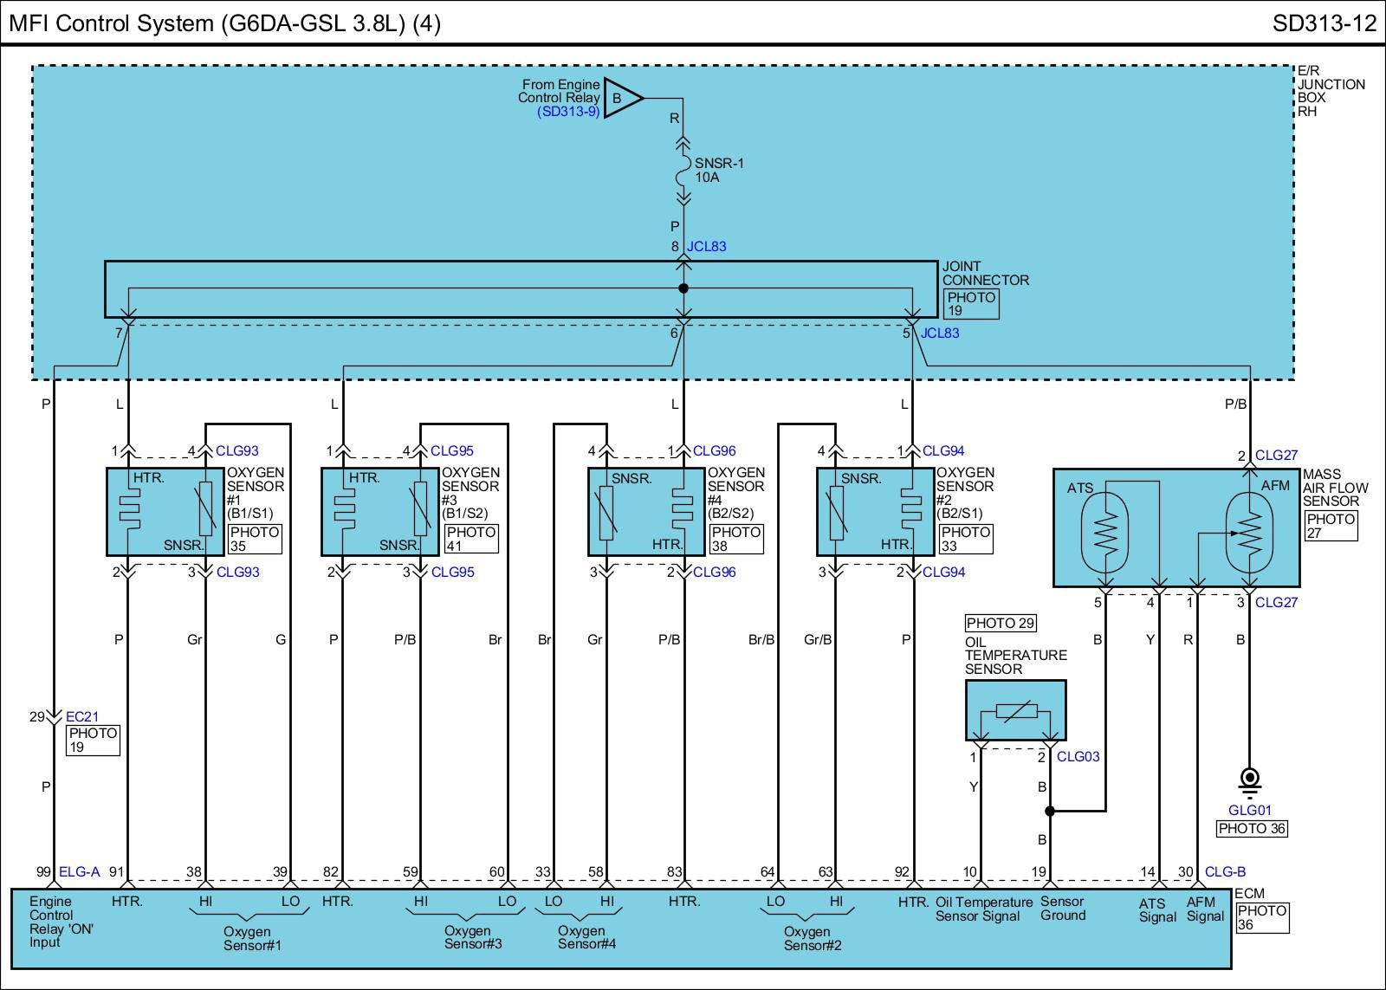Open PHOTO 27 for Mass Air Flow Sensor

1331,526
